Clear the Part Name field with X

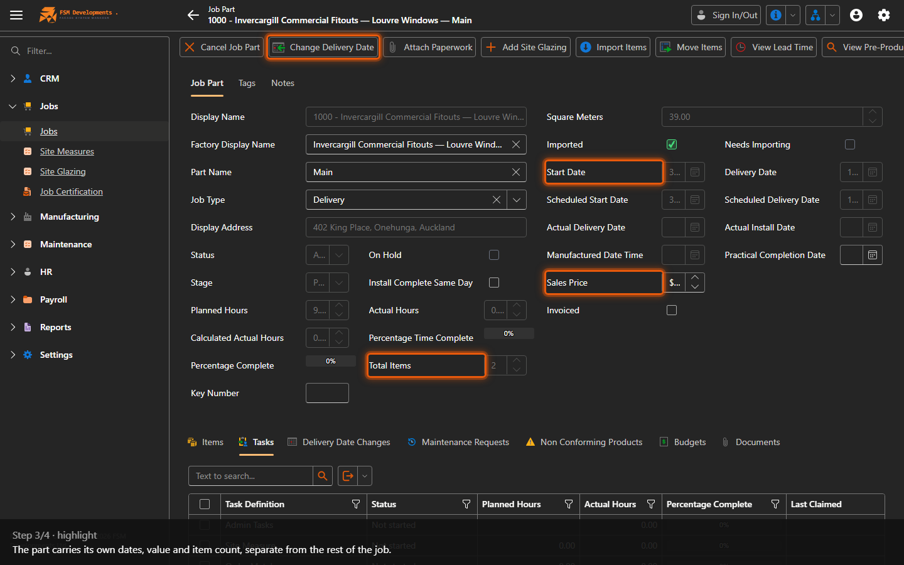click(516, 172)
